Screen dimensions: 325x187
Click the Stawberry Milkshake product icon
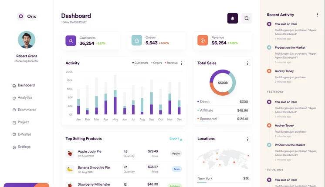click(x=70, y=185)
